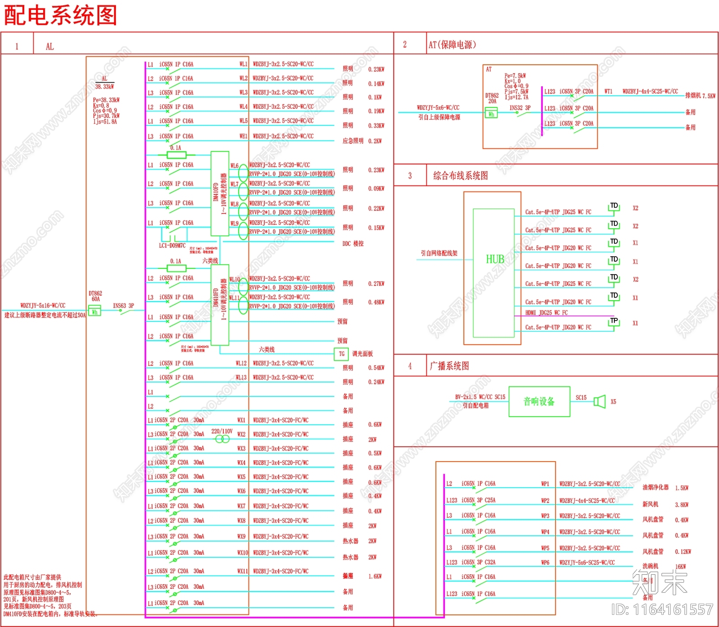Click the 配电系统图 drawing title
Image resolution: width=719 pixels, height=627 pixels.
coord(61,15)
